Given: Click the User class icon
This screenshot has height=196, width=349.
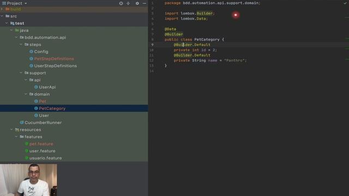Looking at the screenshot, I should click(x=36, y=115).
